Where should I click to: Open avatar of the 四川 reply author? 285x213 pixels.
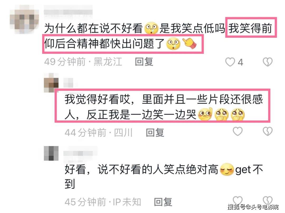point(51,83)
